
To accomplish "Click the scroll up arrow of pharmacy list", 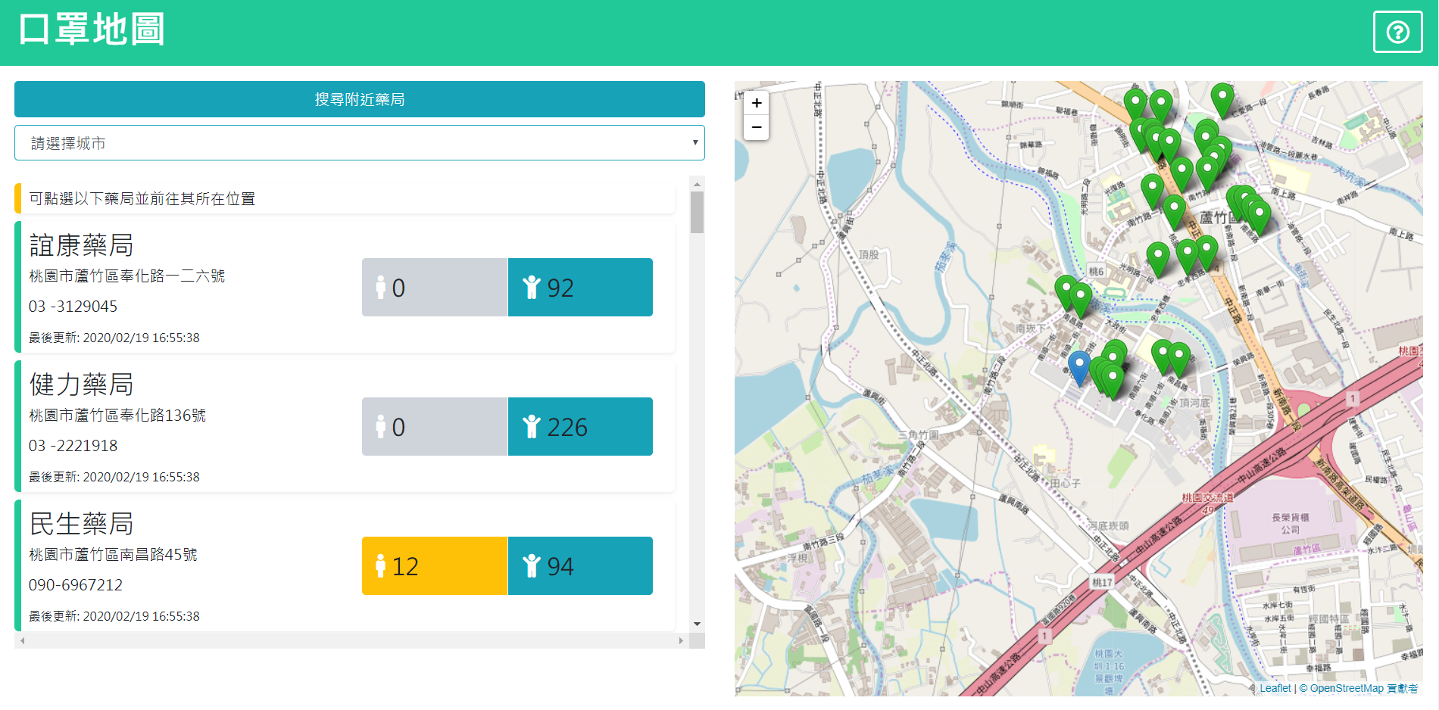I will pyautogui.click(x=697, y=184).
